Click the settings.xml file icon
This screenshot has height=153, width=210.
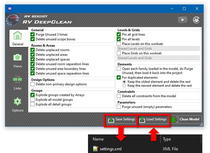95,149
